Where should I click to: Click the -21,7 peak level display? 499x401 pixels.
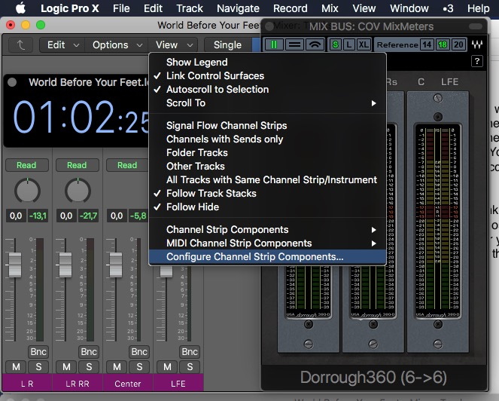89,216
